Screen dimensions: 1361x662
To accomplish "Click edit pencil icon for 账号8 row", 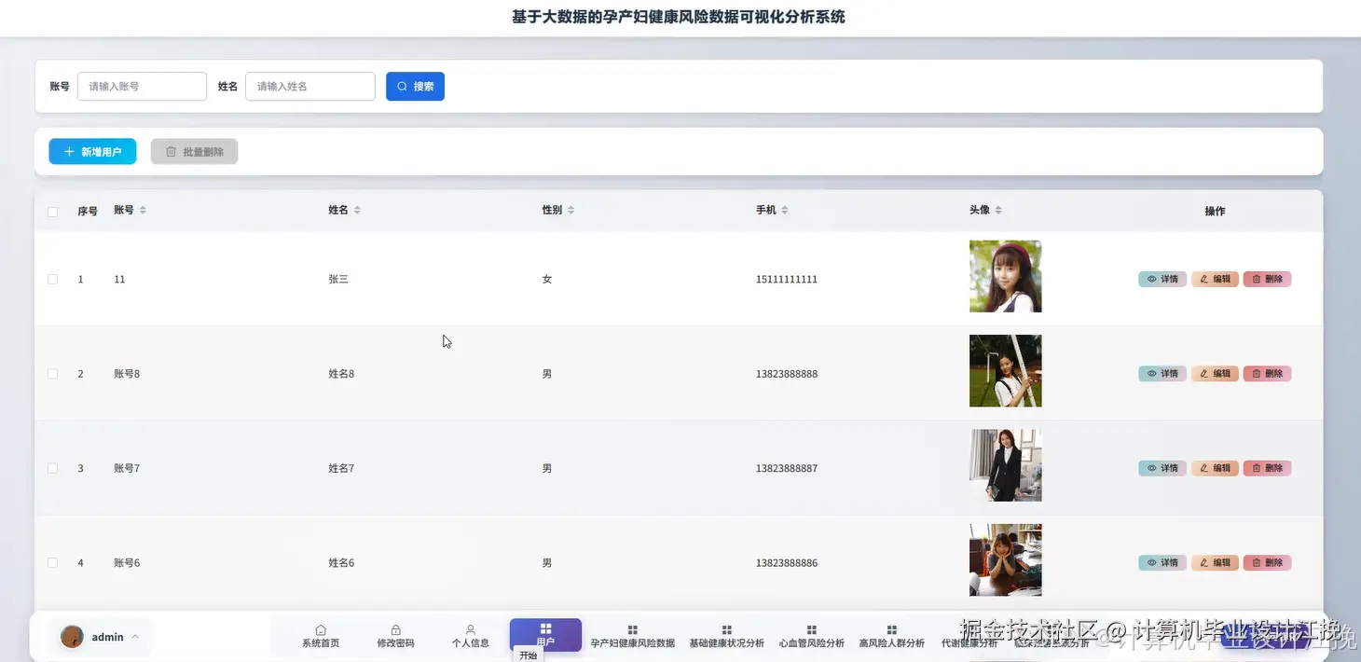I will [1204, 374].
